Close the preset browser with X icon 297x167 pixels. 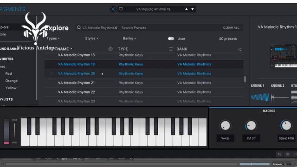coord(113,9)
